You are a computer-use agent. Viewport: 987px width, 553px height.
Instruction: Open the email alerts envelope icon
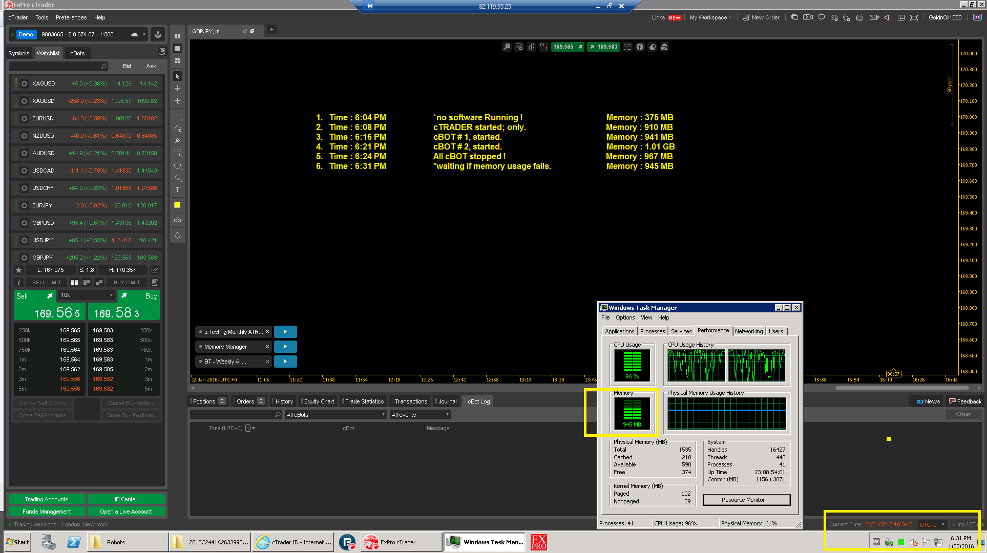pyautogui.click(x=874, y=17)
